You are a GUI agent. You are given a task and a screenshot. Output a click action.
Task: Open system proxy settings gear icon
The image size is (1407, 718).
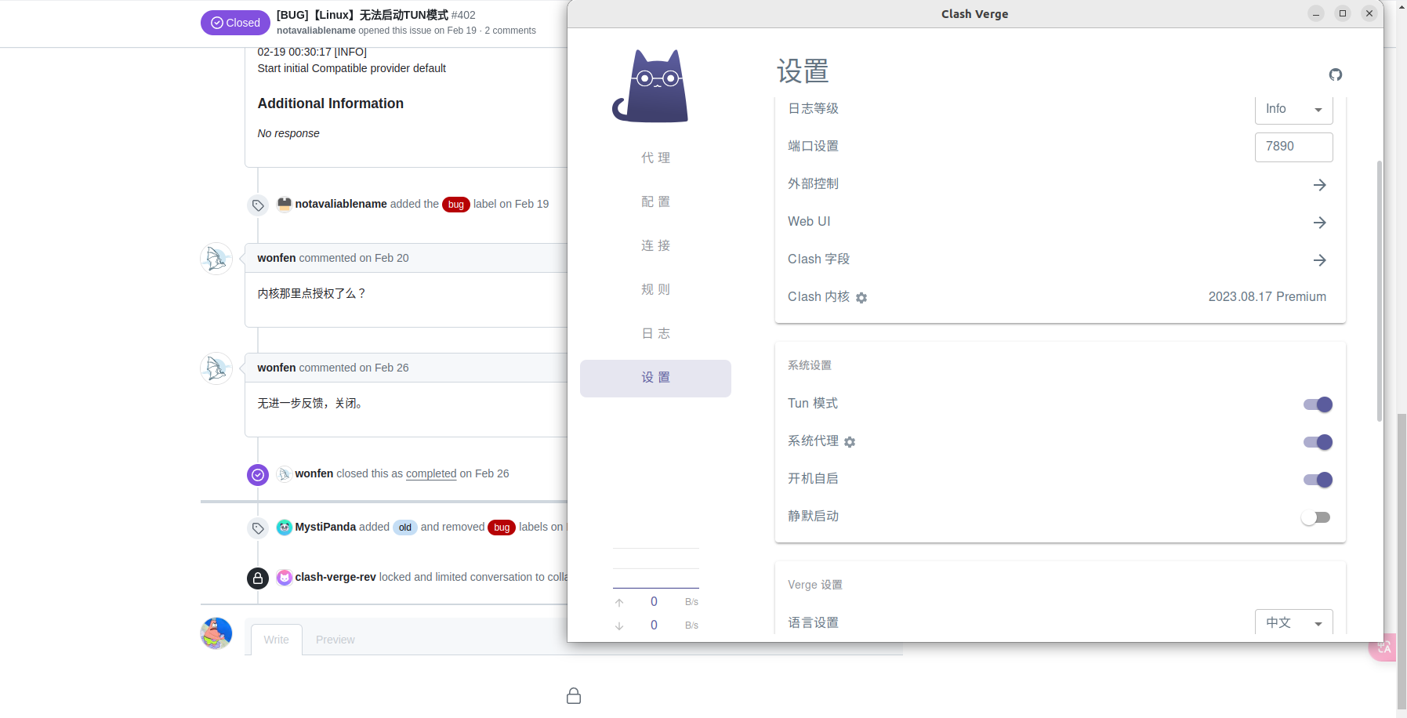(x=850, y=442)
